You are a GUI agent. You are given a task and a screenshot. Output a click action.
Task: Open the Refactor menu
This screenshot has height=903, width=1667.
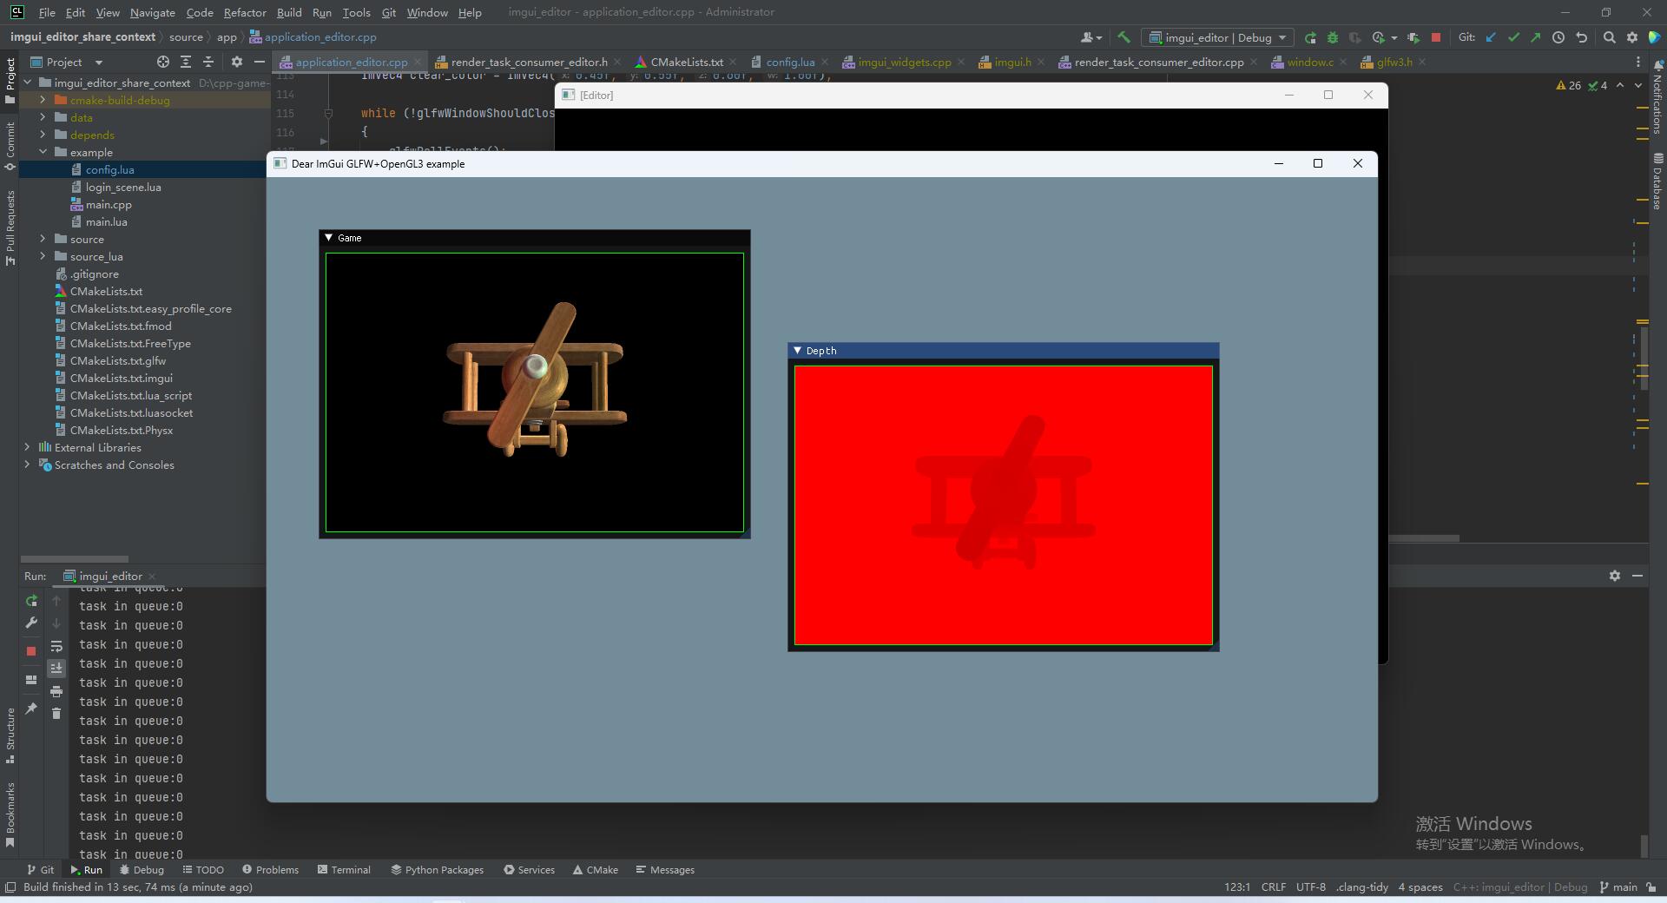245,12
